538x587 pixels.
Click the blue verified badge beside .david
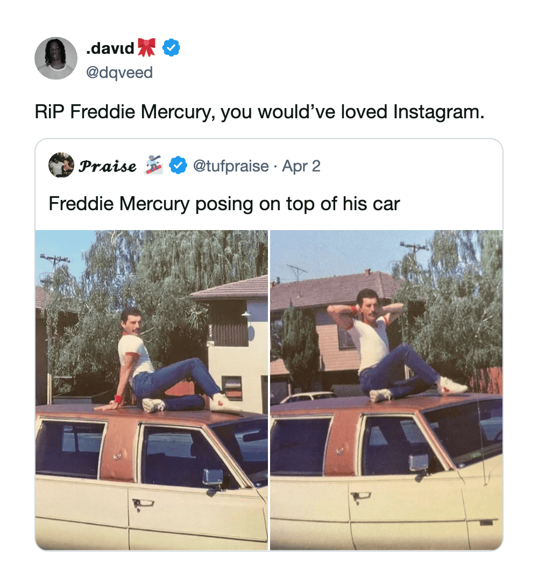[171, 47]
